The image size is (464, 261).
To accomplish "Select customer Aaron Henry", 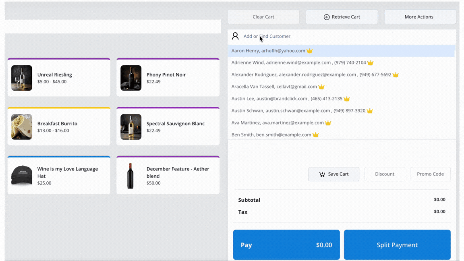I will click(341, 51).
